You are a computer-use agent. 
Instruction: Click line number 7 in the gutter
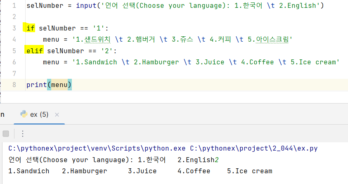(x=14, y=73)
